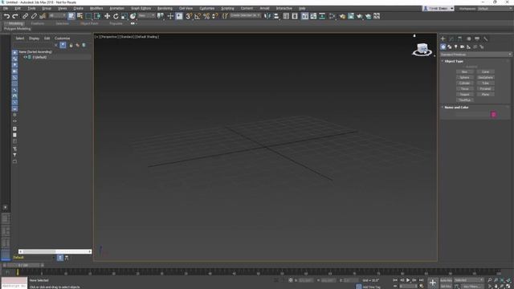Image resolution: width=514 pixels, height=289 pixels.
Task: Click the Use Pivot Point Center icon
Action: (161, 16)
